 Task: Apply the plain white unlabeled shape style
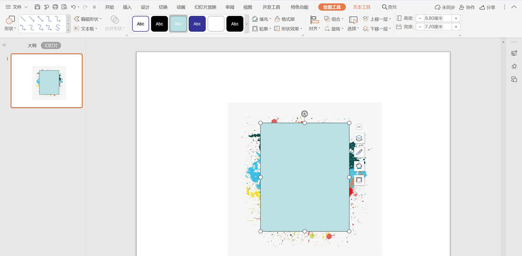(x=216, y=24)
